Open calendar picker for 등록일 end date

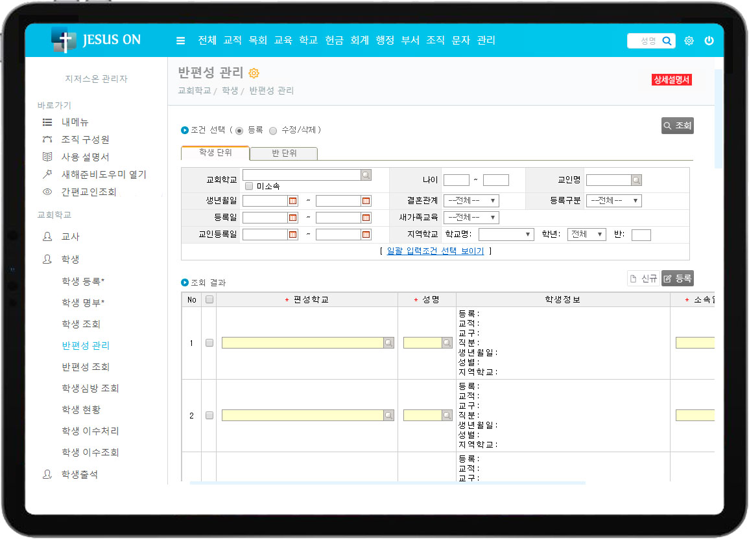366,218
